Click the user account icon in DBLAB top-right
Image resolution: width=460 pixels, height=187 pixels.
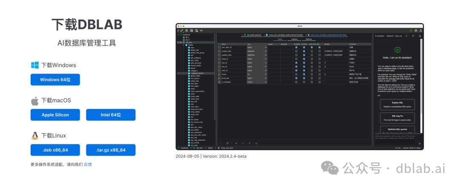pos(421,31)
